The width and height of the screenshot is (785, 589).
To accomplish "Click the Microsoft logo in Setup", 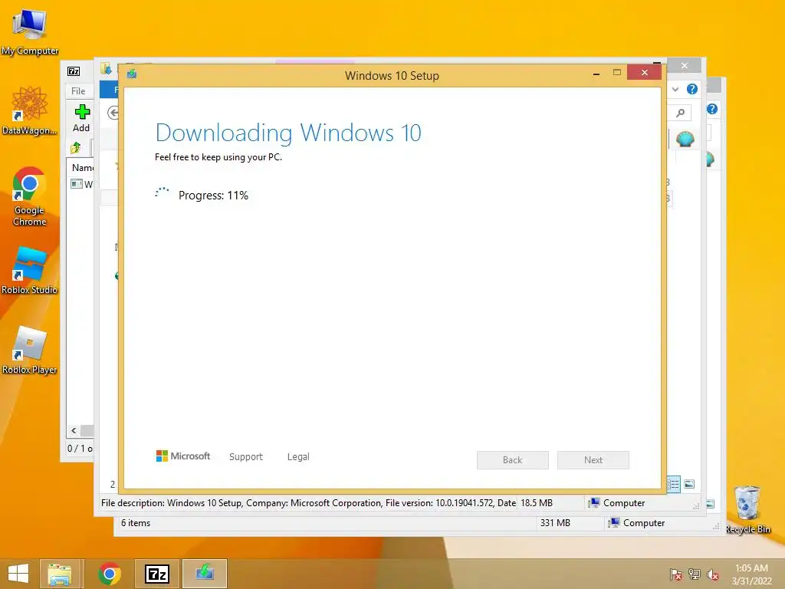I will [x=183, y=456].
